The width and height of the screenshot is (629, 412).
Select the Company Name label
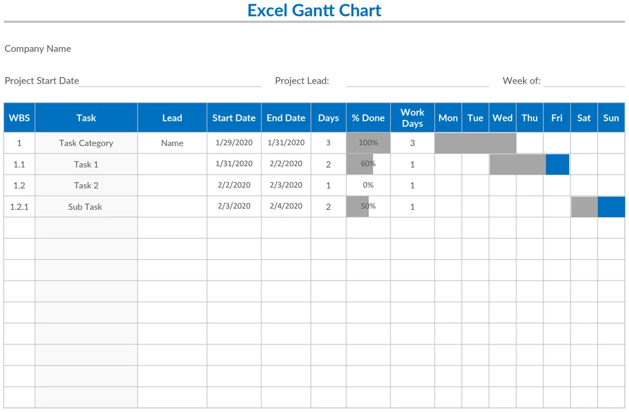(38, 49)
